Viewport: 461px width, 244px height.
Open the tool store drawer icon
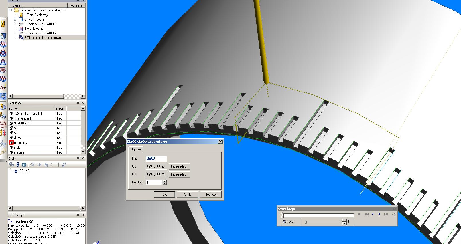(3, 36)
